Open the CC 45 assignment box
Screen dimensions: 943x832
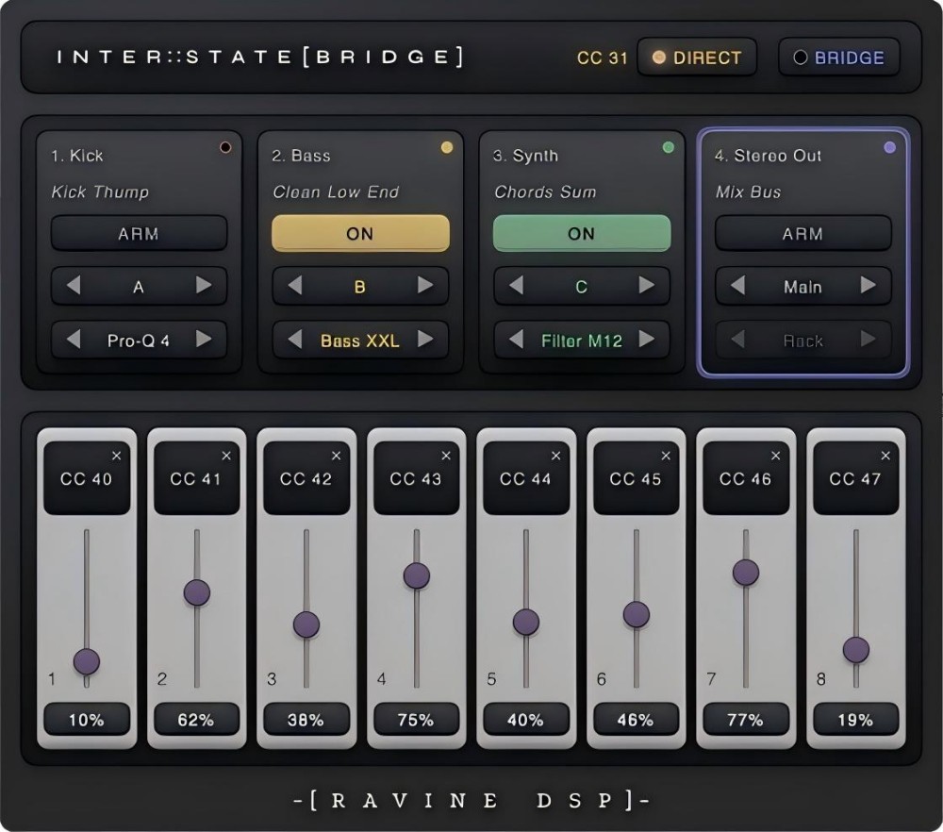click(x=636, y=479)
